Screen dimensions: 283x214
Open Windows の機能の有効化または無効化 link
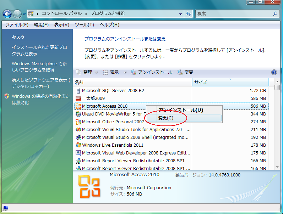(x=41, y=100)
